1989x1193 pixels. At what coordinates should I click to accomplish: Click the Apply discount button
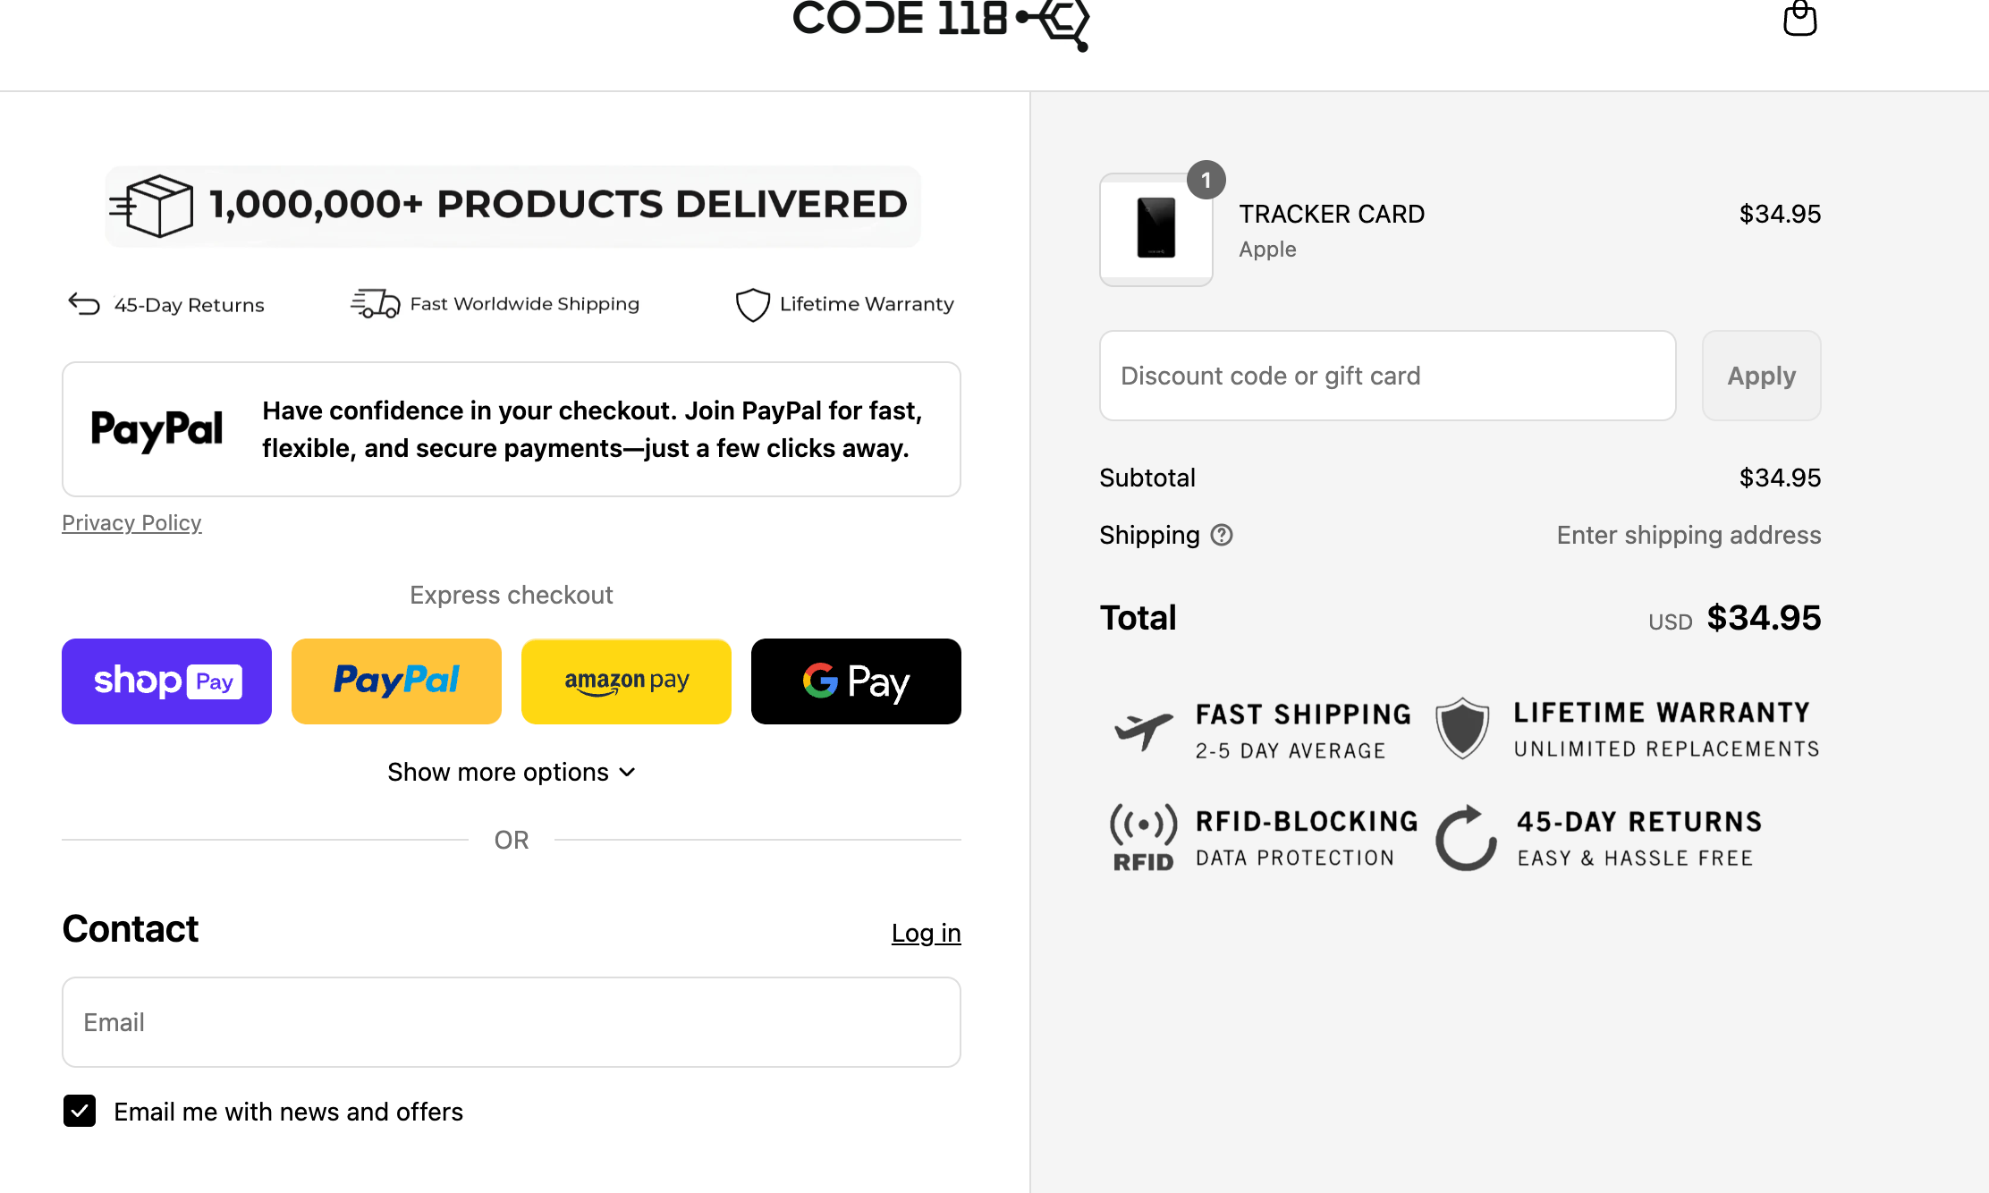1760,376
